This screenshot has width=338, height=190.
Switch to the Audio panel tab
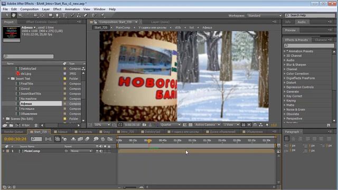tap(302, 22)
